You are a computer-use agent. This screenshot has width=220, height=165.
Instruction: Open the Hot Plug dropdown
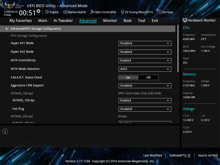[x=145, y=109]
